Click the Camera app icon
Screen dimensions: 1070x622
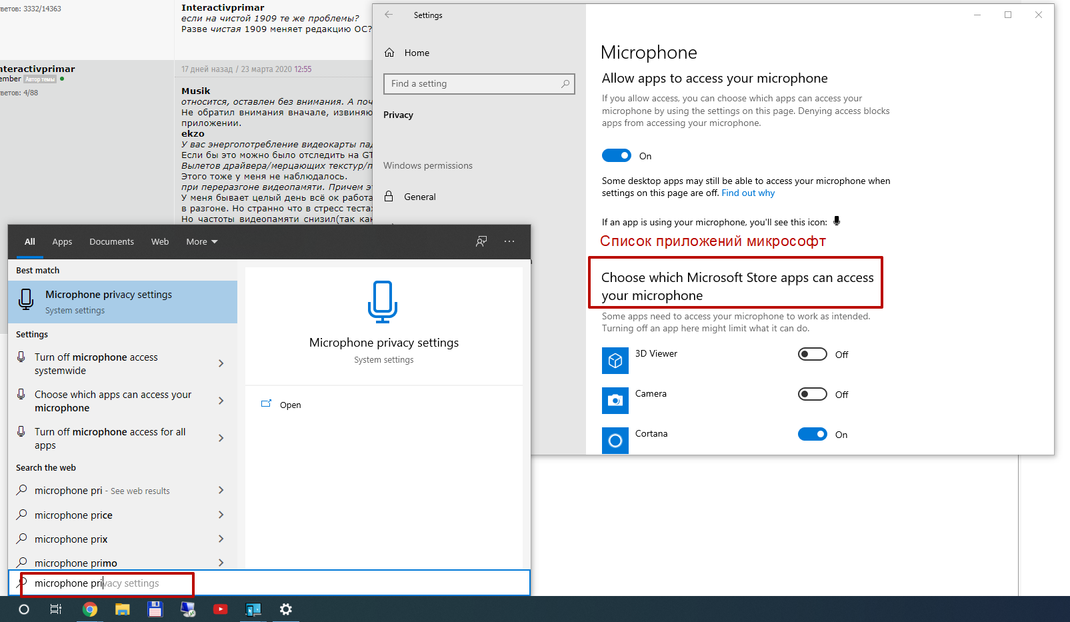[x=615, y=401]
